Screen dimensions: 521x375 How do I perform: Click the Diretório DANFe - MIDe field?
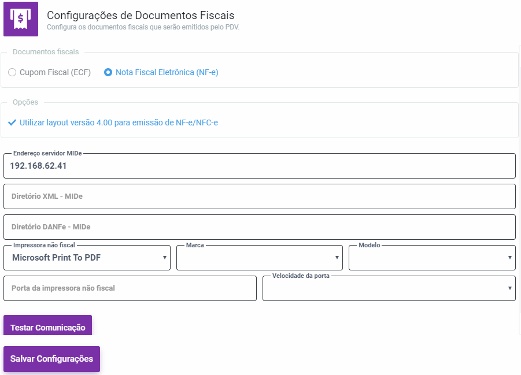pos(259,227)
